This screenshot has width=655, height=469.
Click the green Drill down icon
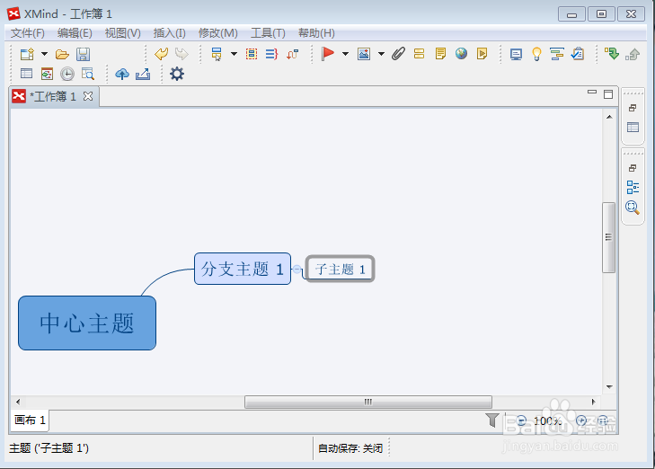[x=612, y=53]
